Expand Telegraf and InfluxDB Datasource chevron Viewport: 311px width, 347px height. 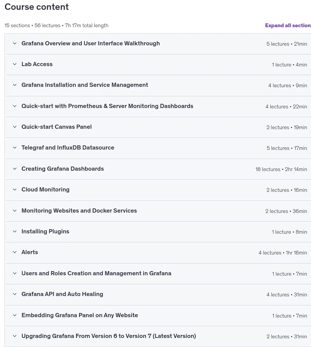[x=15, y=148]
